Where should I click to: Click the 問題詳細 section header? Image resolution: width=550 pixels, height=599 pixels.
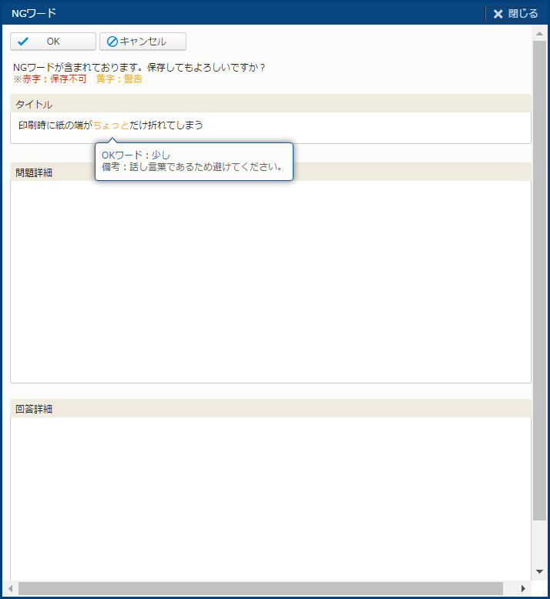tap(34, 172)
